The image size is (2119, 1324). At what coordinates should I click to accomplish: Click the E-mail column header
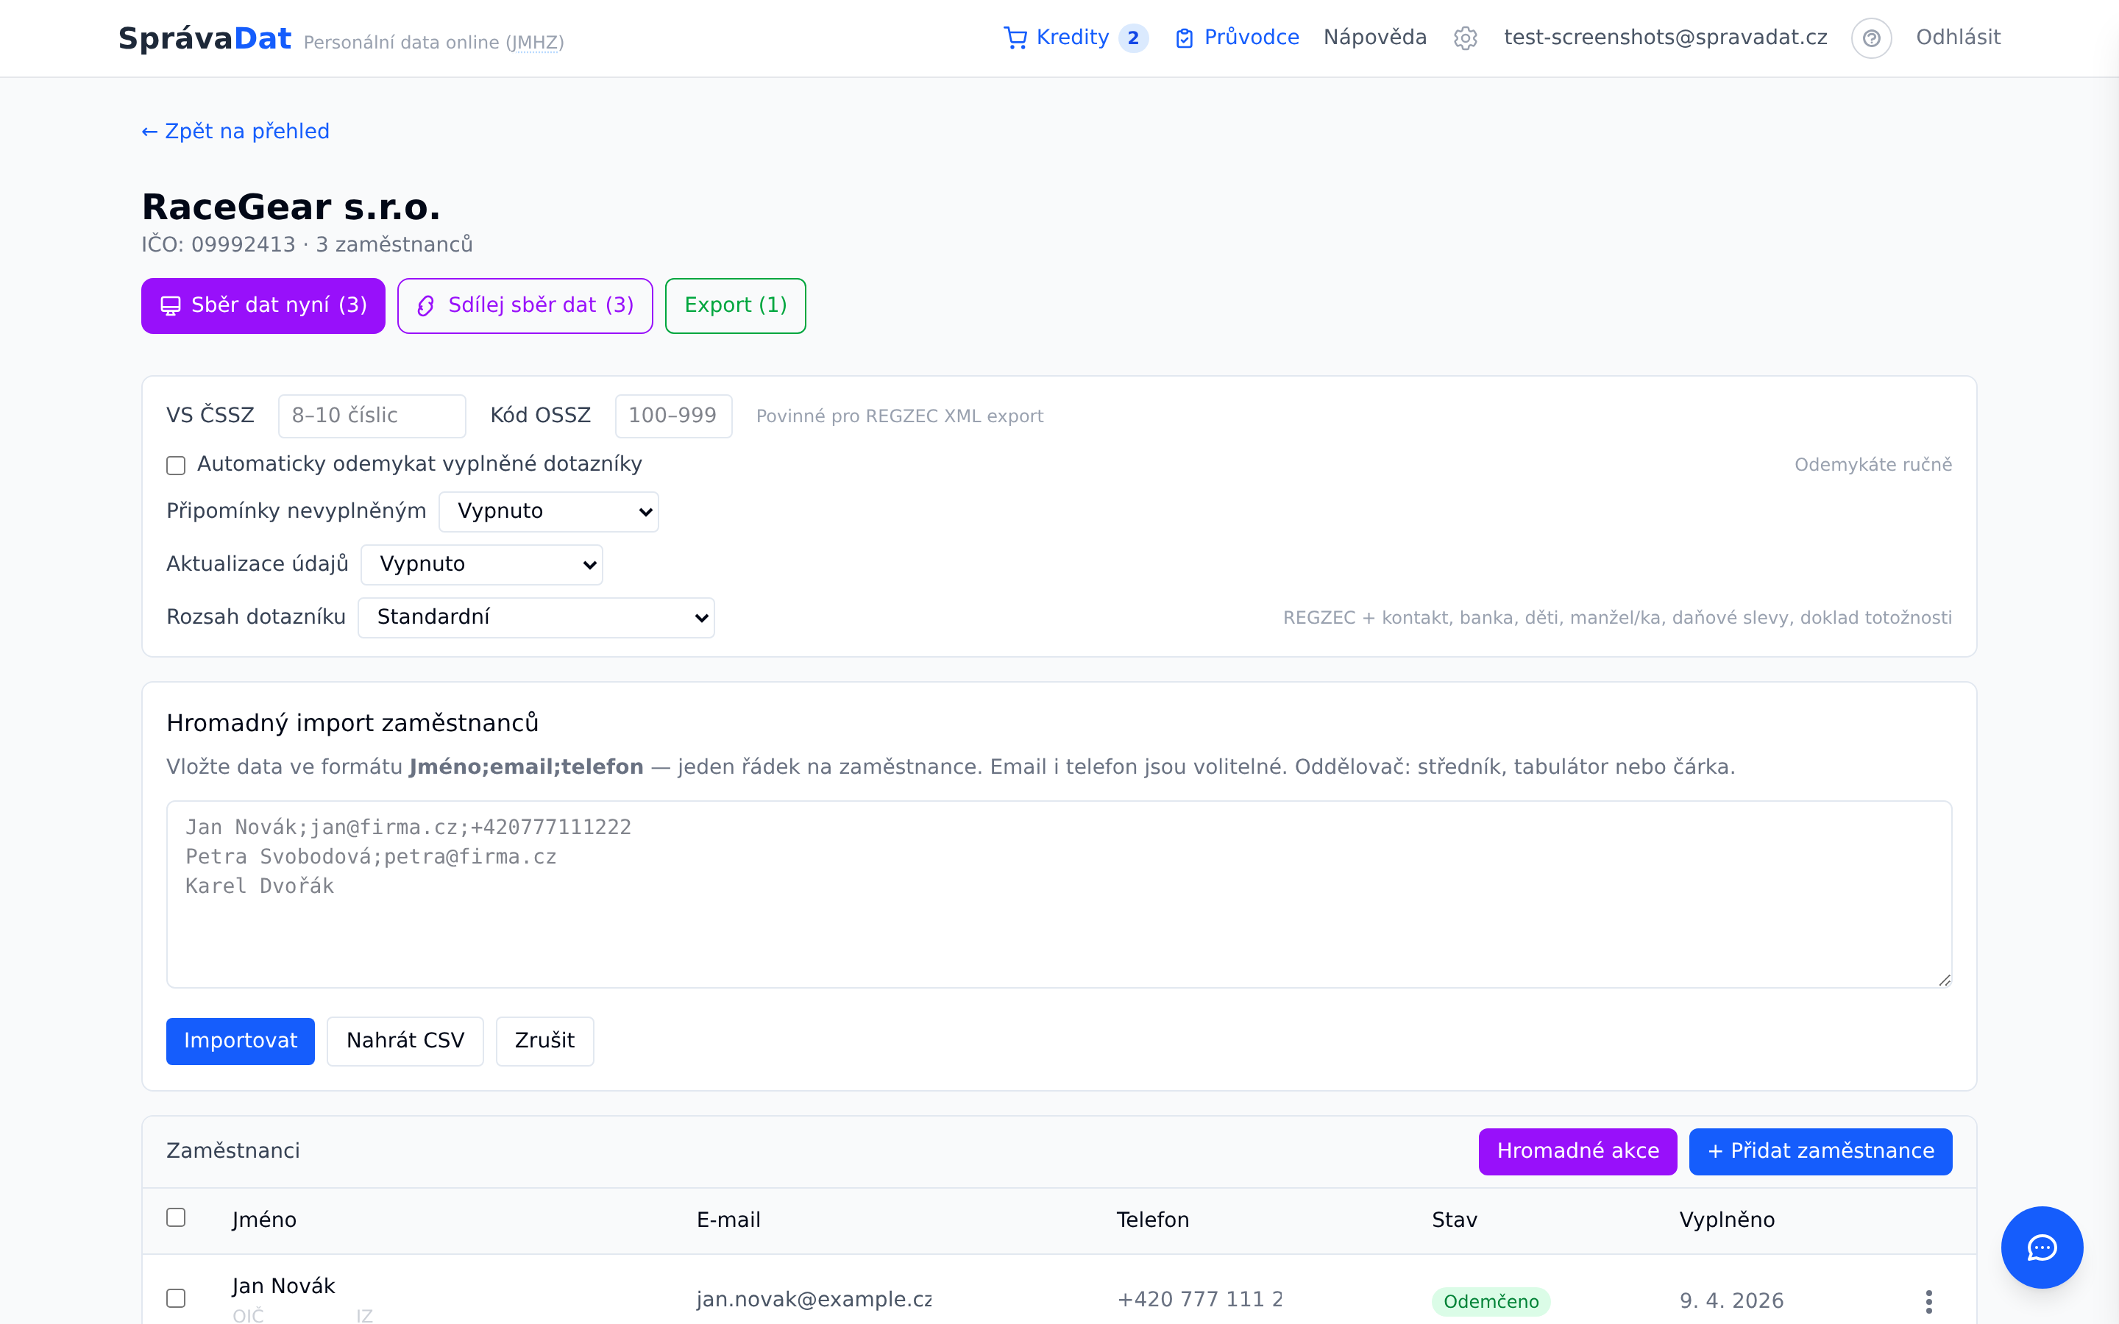[x=728, y=1220]
